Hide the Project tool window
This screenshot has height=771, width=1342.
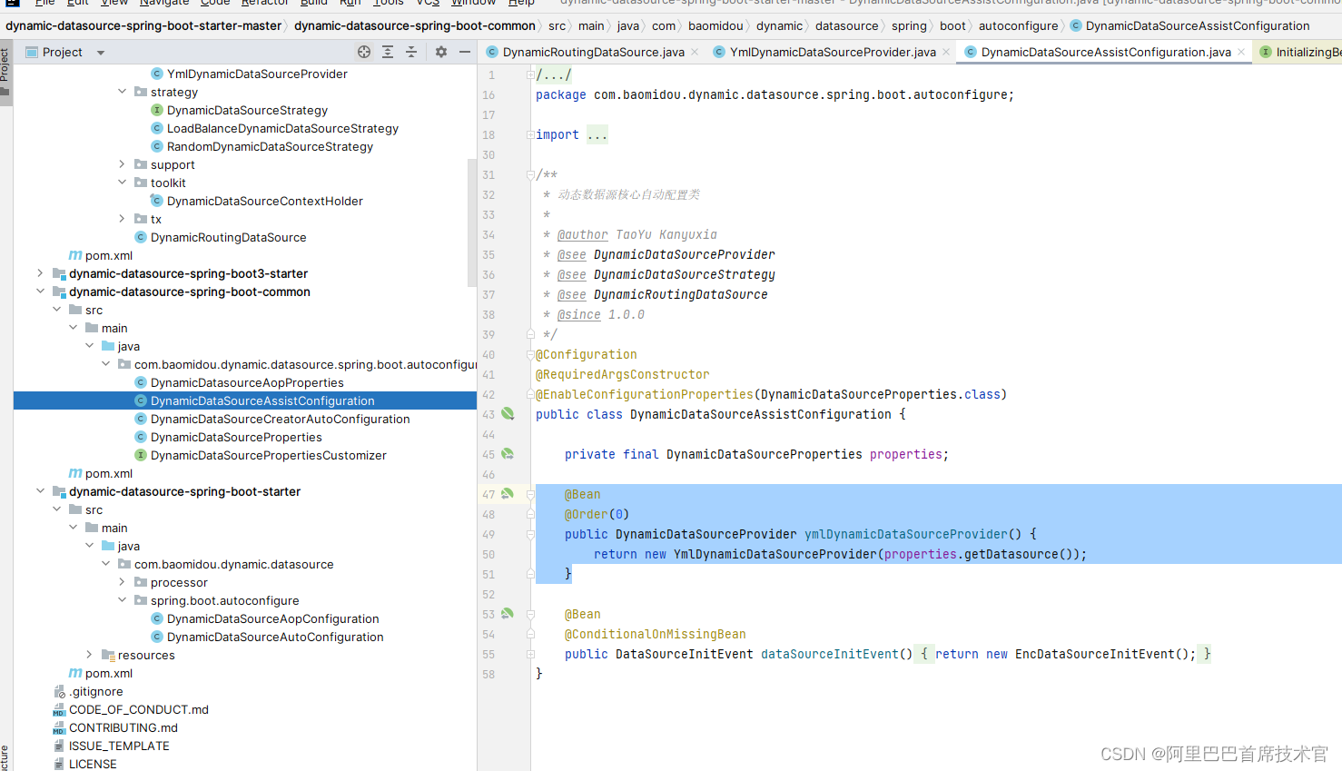[465, 52]
